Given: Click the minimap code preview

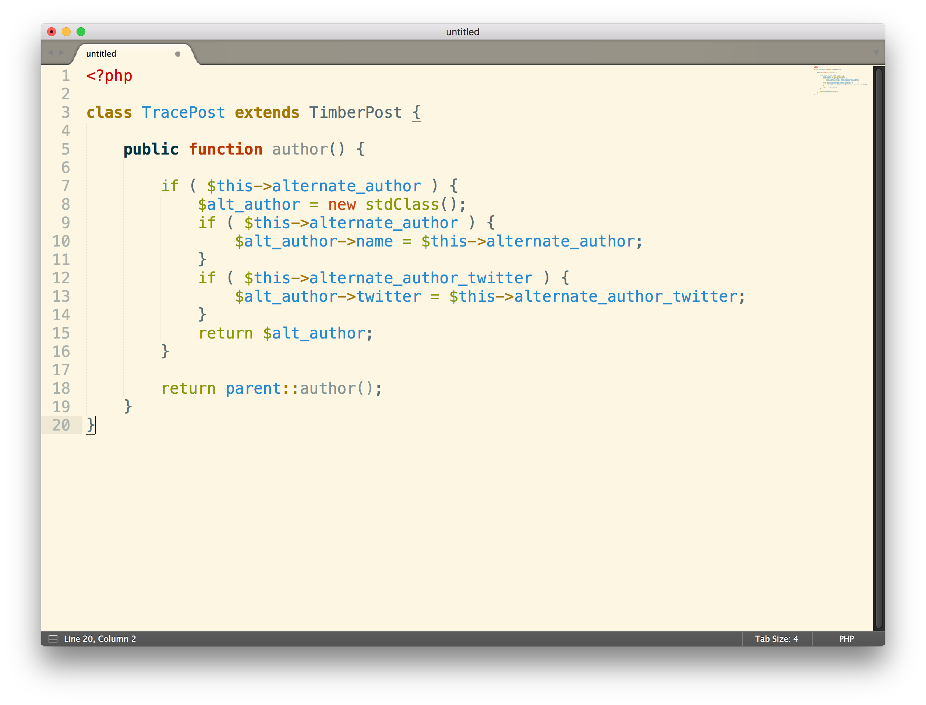Looking at the screenshot, I should [840, 80].
